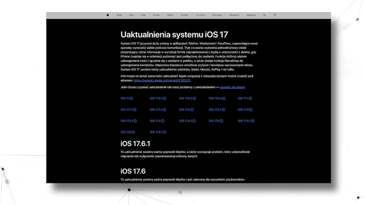Click the 'dowiedz się więcej' link

[x=232, y=87]
